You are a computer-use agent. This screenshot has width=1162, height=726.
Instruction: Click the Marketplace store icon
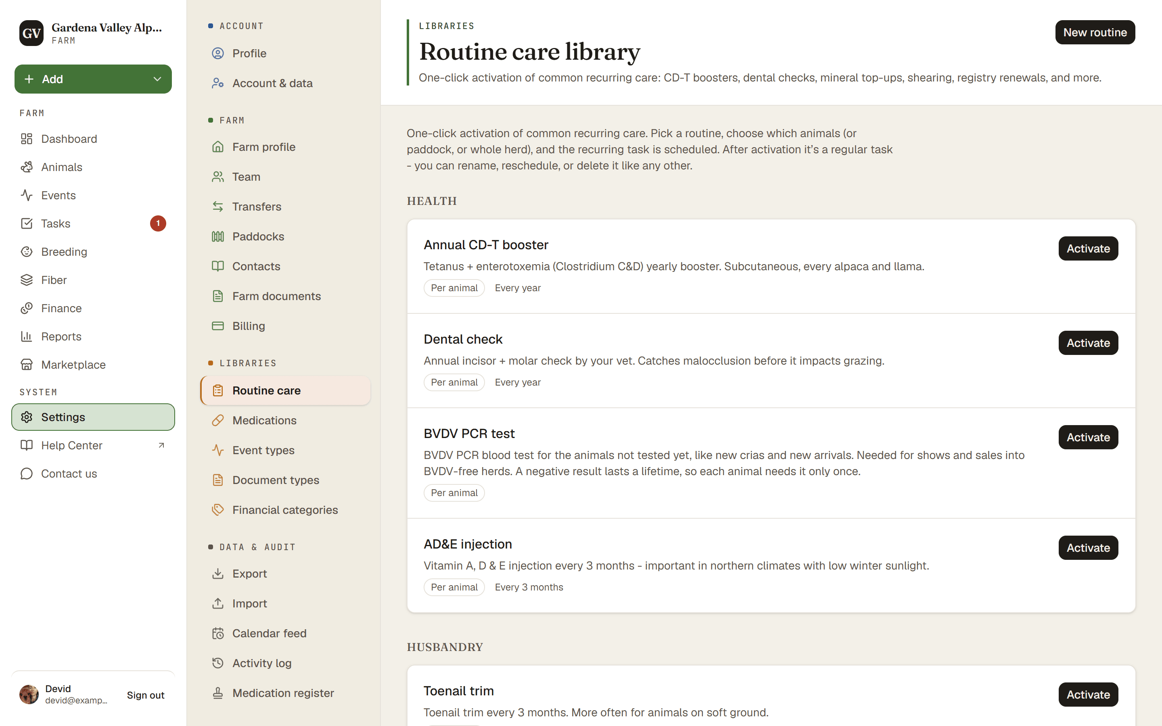coord(26,365)
